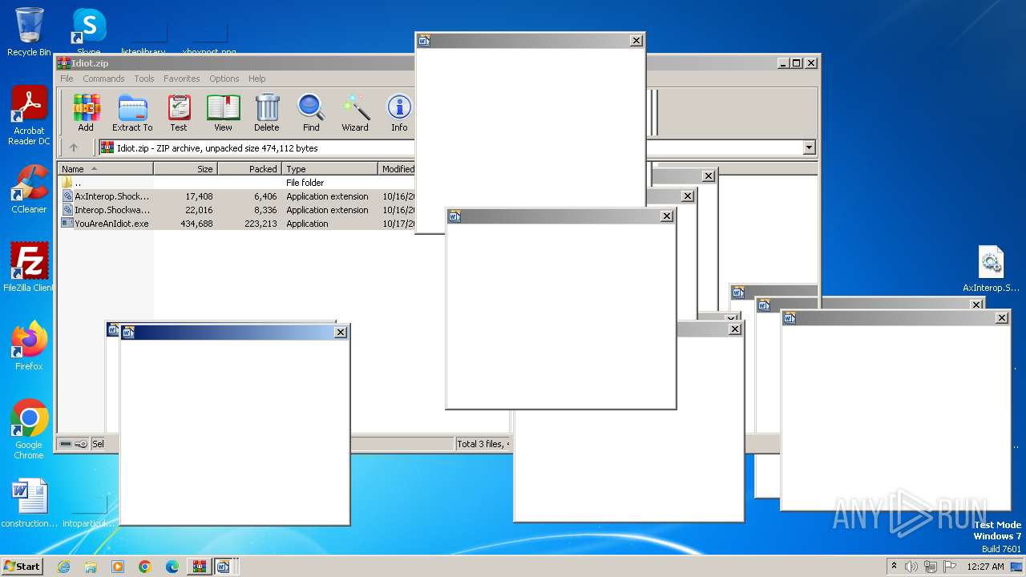
Task: Open Chrome from the taskbar
Action: pyautogui.click(x=145, y=567)
